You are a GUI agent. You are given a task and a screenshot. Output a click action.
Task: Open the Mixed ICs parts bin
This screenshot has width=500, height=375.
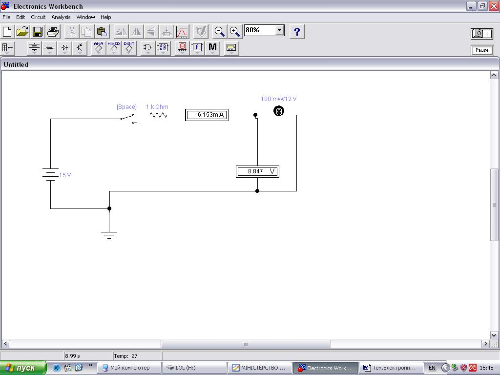113,48
